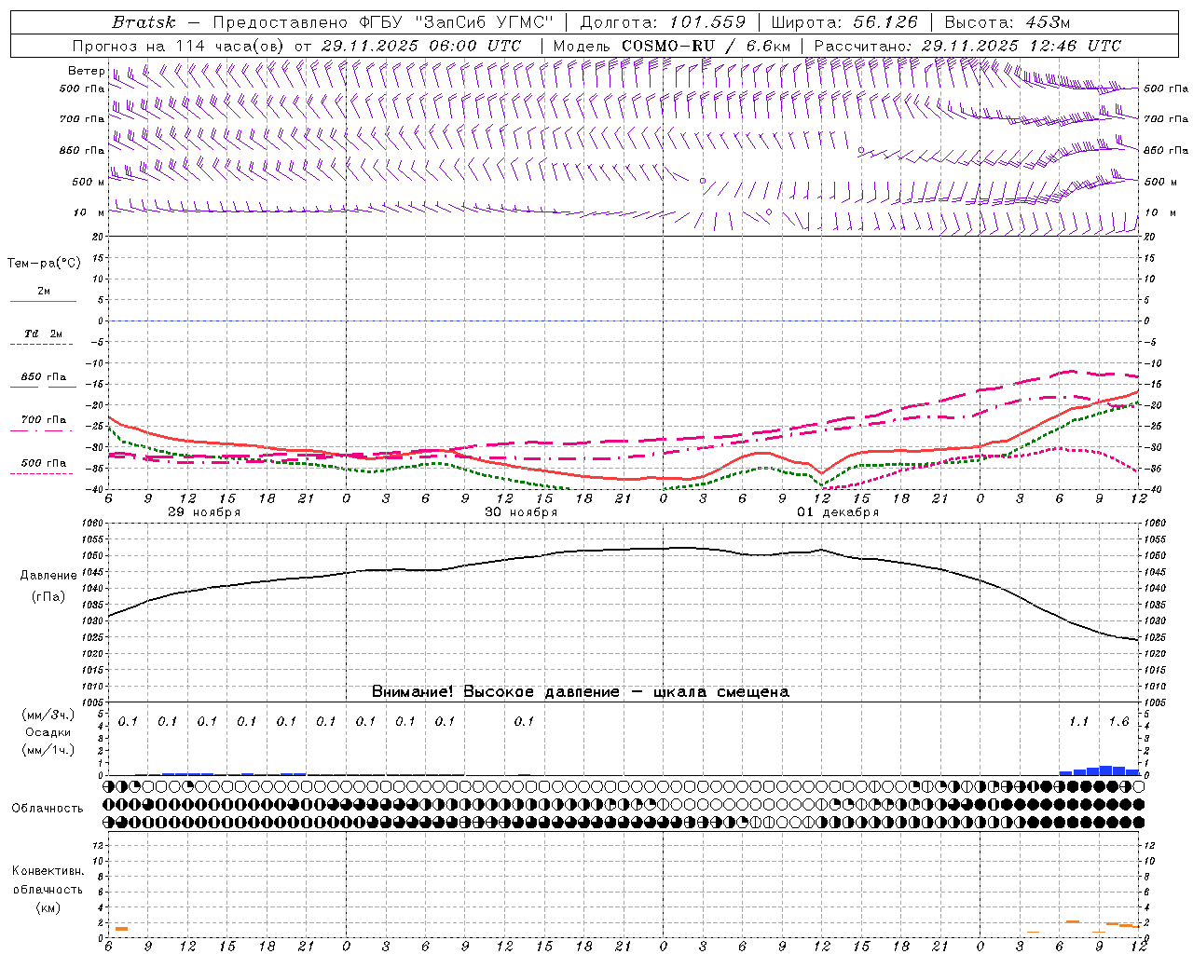The height and width of the screenshot is (954, 1193).
Task: Click the elevation value 453м
Action: (x=1047, y=22)
